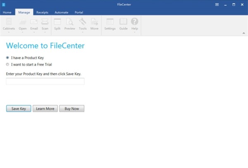
Task: Open the Guide book icon
Action: 123,21
